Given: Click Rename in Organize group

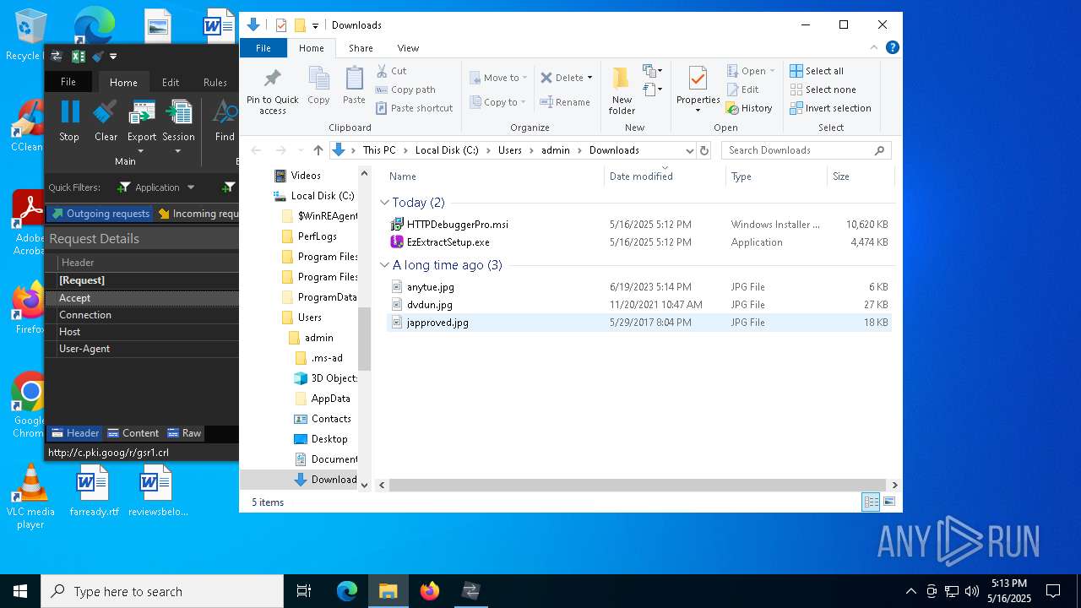Looking at the screenshot, I should [x=565, y=102].
